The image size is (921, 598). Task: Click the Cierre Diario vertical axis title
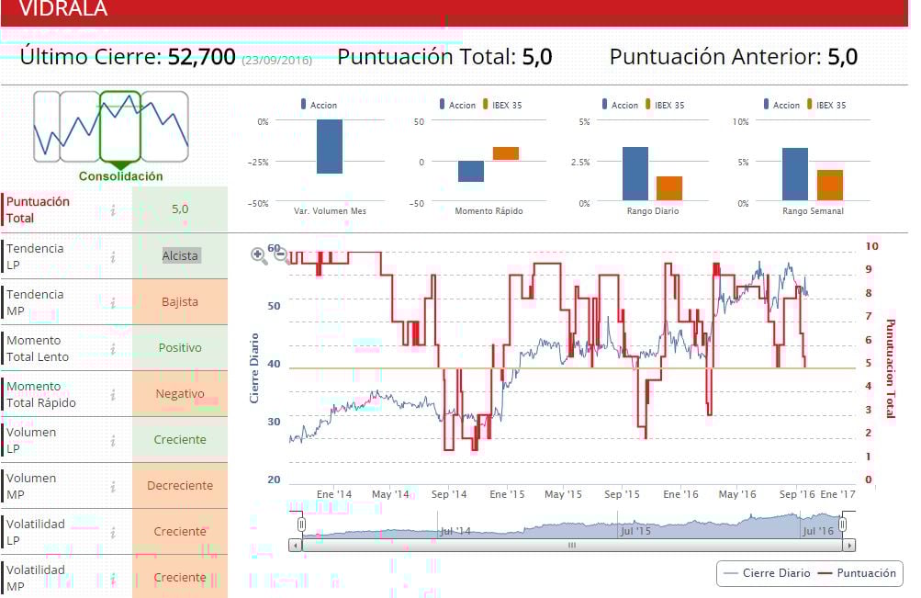tap(254, 368)
